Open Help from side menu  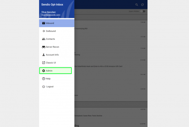point(57,79)
